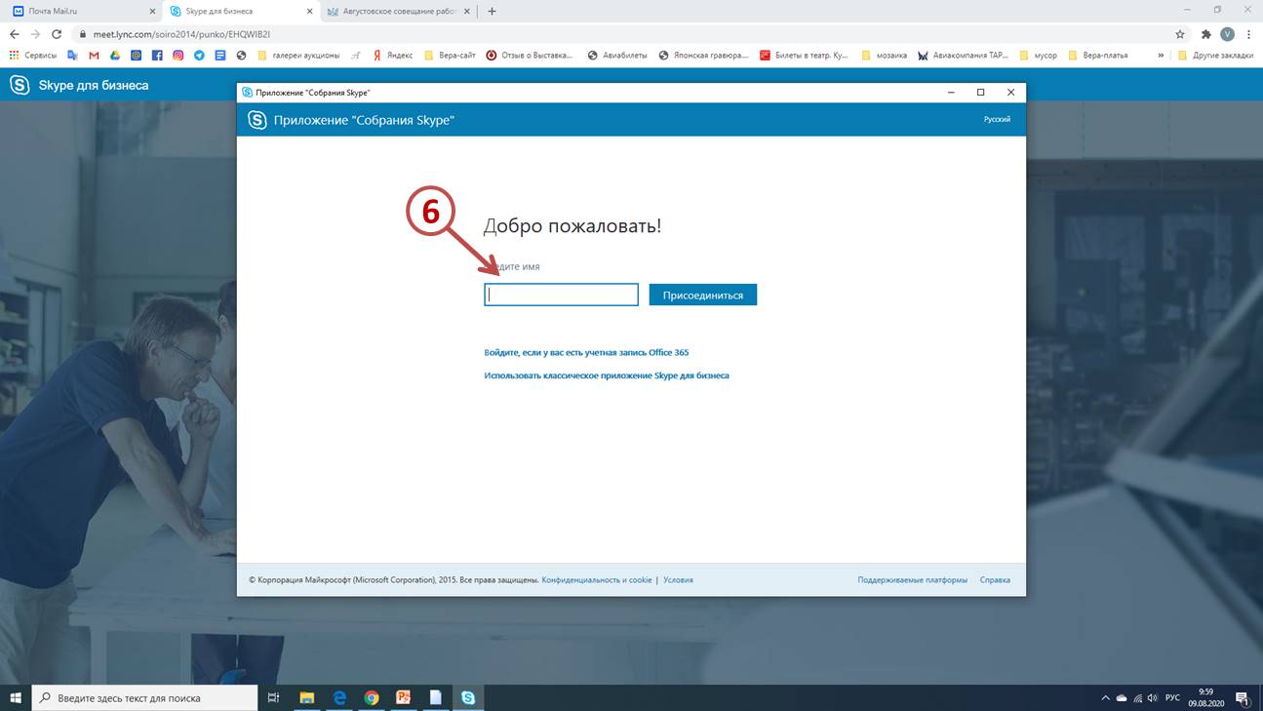Open the Вера-сайт bookmark folder

click(x=450, y=56)
